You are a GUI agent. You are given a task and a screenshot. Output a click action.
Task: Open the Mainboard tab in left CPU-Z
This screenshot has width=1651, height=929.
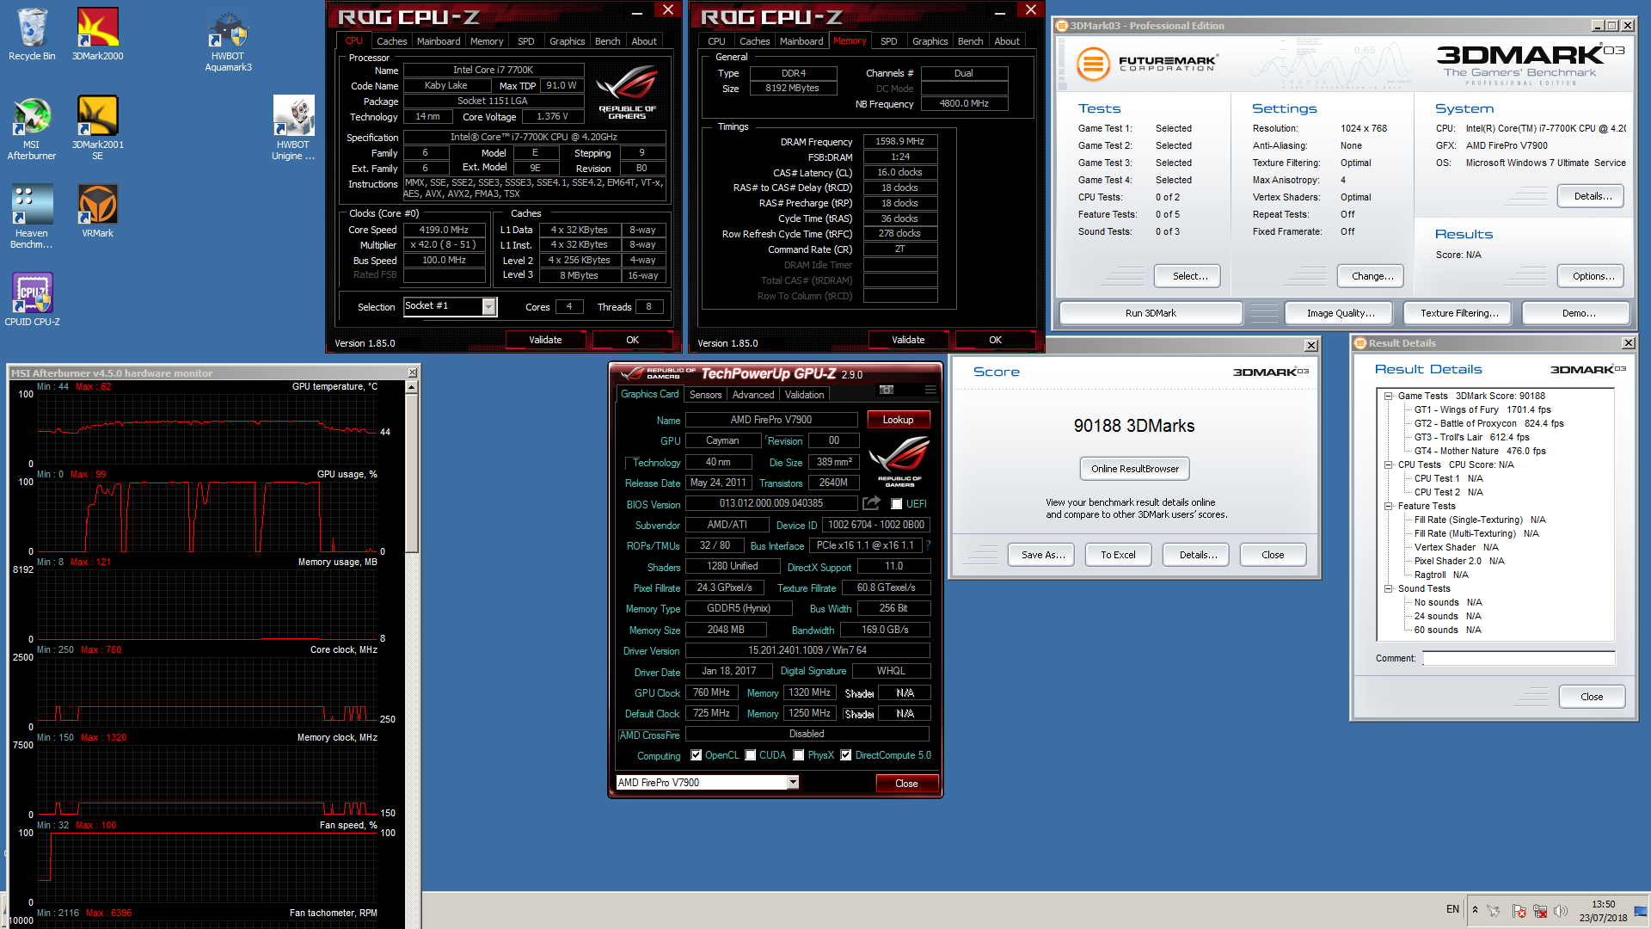[x=439, y=41]
